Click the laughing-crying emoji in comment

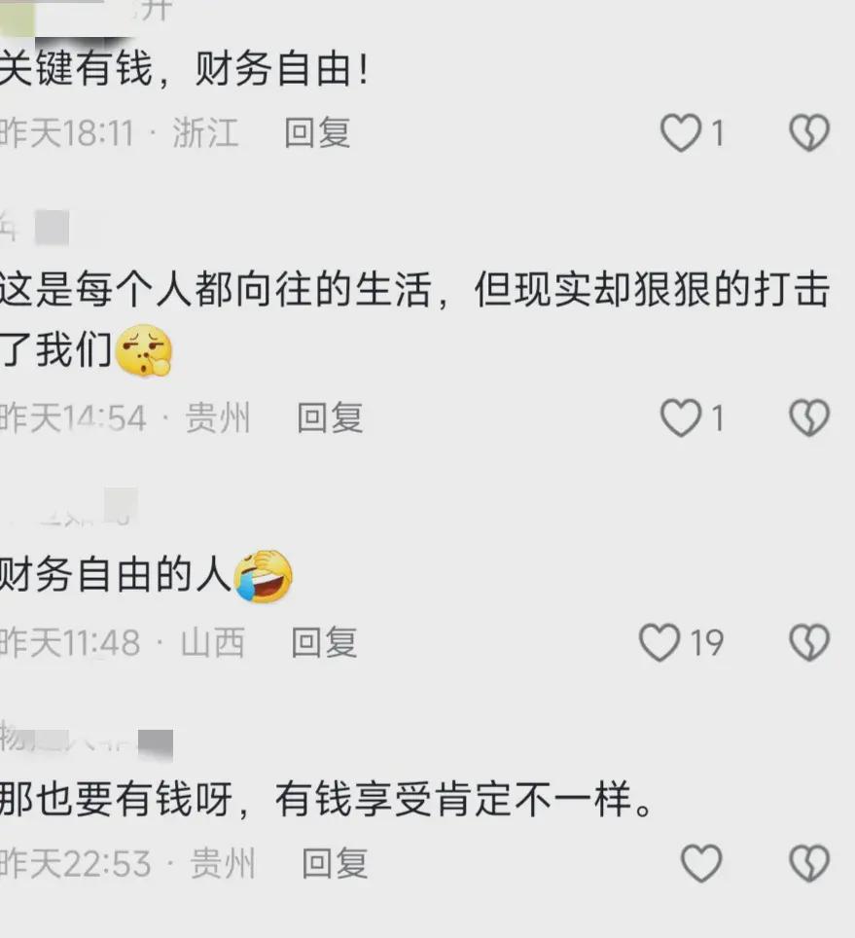(263, 575)
